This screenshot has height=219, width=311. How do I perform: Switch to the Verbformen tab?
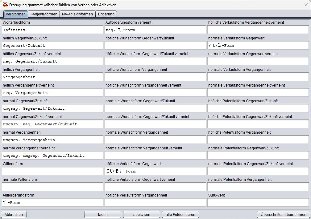click(x=15, y=14)
